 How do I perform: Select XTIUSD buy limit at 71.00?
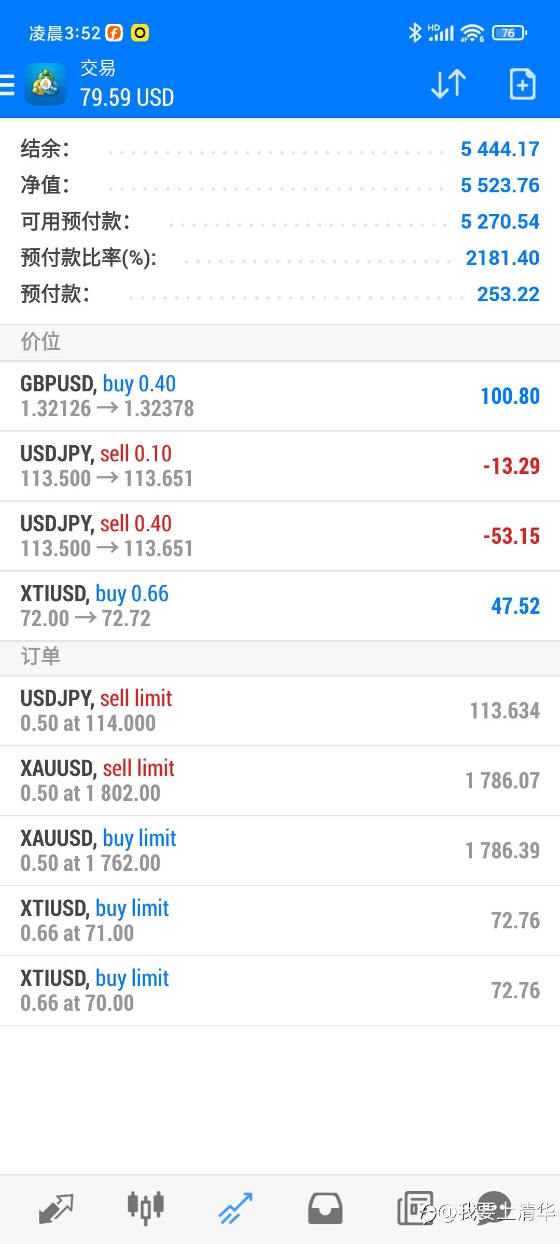tap(280, 921)
